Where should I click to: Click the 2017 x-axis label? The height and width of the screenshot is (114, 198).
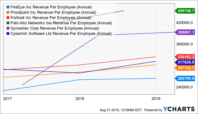(x=7, y=99)
